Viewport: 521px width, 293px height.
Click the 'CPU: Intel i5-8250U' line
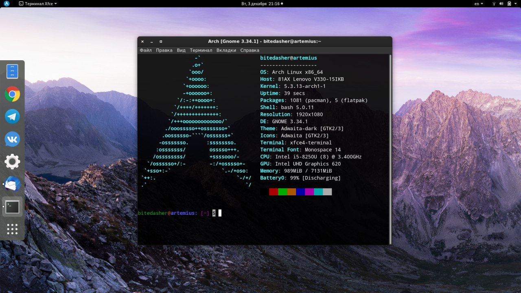(x=311, y=157)
